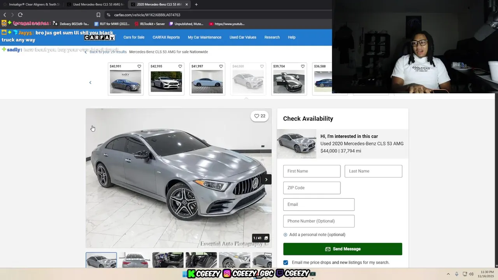Open the Used Car Values menu

[x=243, y=37]
